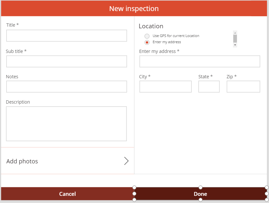
Task: Click the 'Sub title *' label
Action: click(16, 51)
